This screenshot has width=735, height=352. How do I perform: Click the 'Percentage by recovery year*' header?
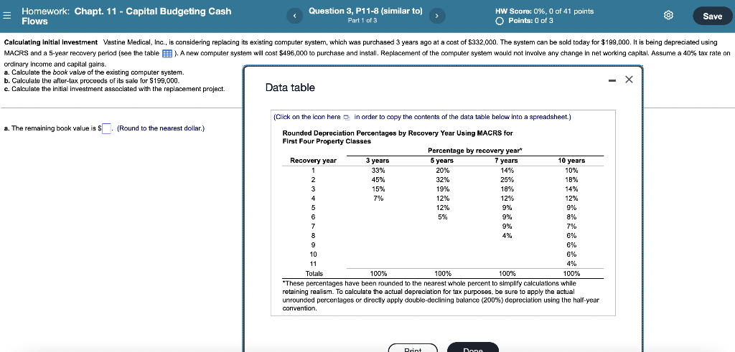(474, 151)
